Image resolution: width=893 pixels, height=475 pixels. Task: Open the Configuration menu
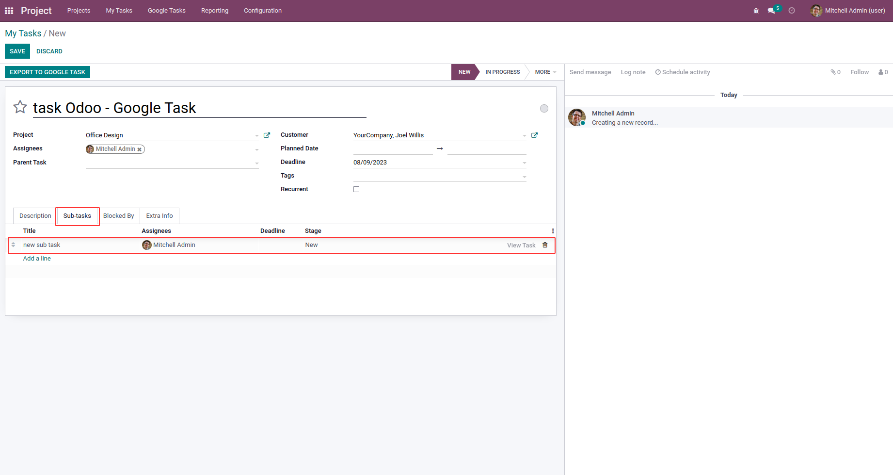pos(263,11)
